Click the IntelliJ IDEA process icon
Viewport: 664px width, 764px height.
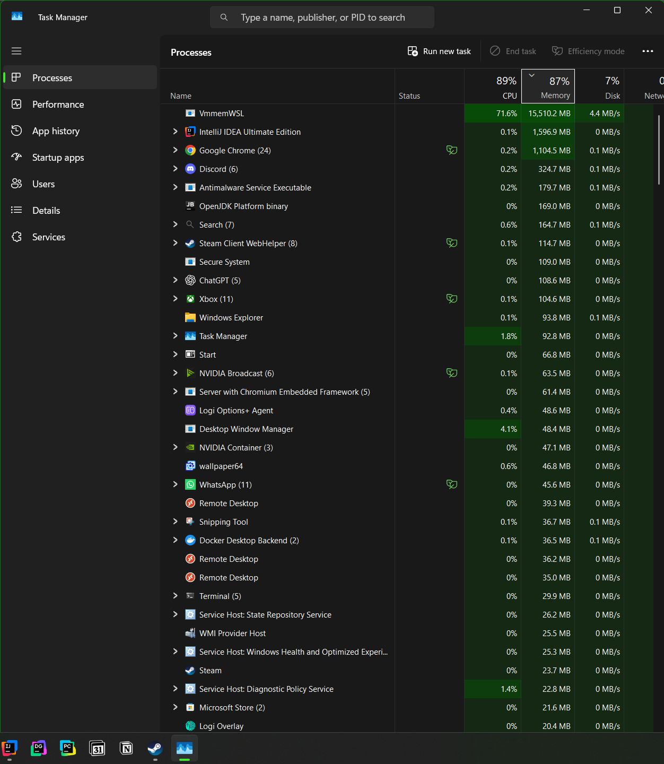(x=190, y=132)
